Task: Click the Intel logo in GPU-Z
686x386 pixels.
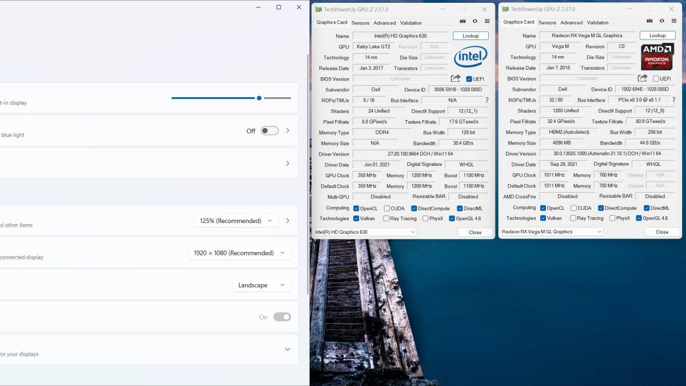Action: pyautogui.click(x=470, y=57)
